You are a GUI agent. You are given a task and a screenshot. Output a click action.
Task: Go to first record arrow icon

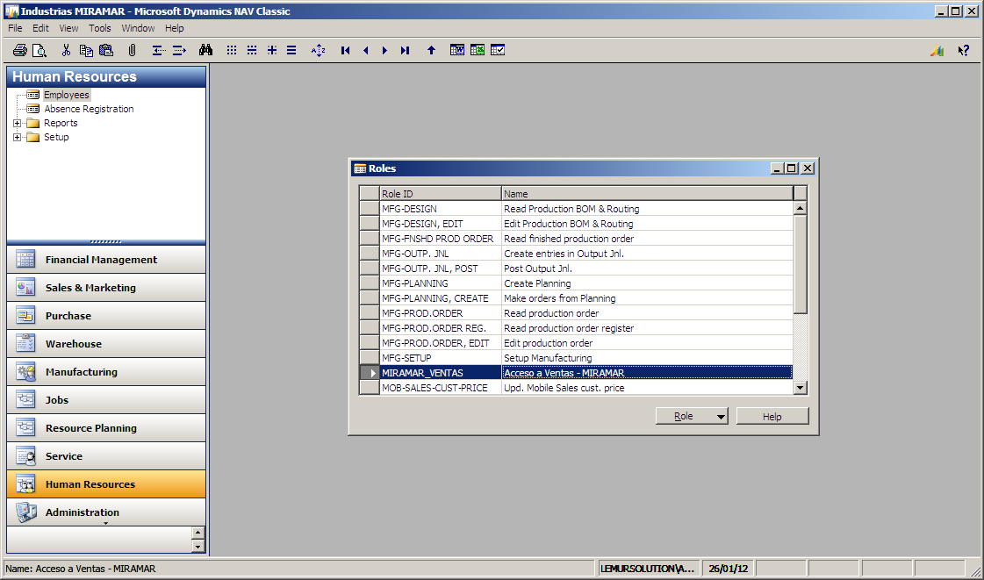(x=345, y=50)
